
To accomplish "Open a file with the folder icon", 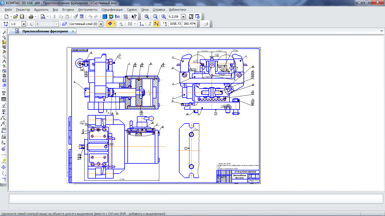I will pyautogui.click(x=16, y=17).
